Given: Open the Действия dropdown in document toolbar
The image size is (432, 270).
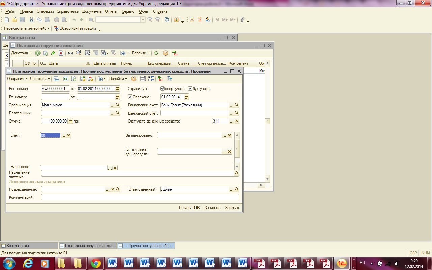Looking at the screenshot, I should [39, 79].
